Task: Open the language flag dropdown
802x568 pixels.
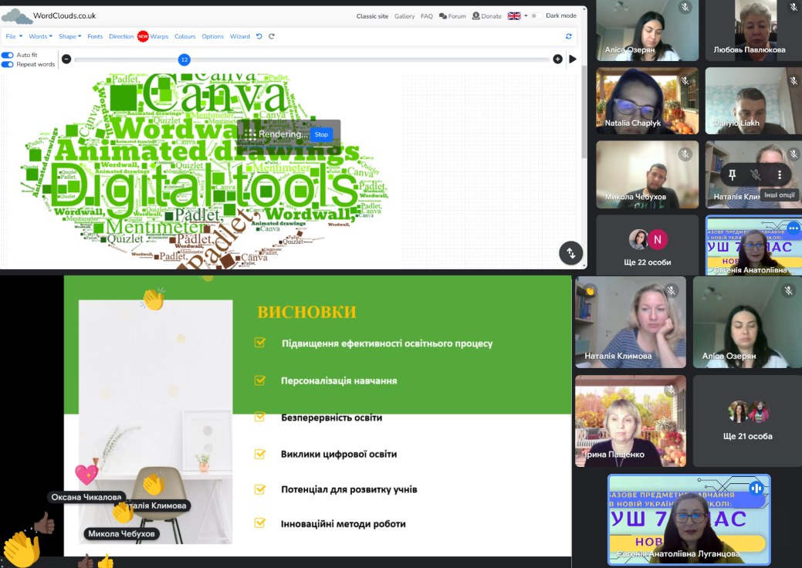Action: (517, 16)
